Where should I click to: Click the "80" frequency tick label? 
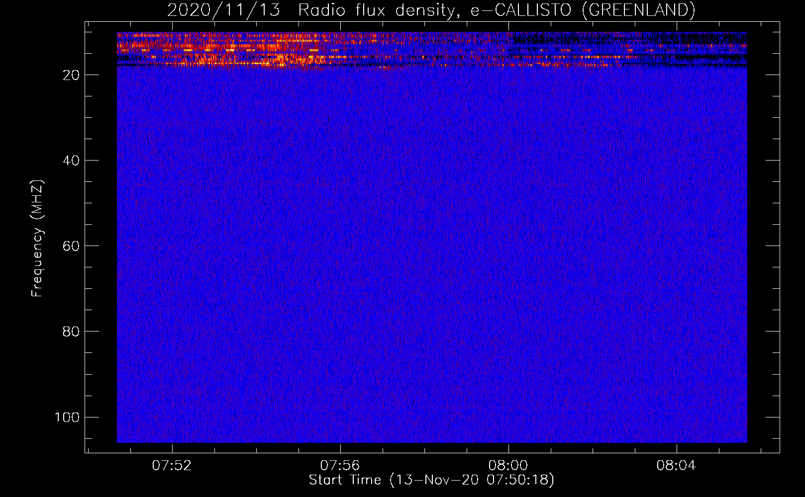[71, 331]
